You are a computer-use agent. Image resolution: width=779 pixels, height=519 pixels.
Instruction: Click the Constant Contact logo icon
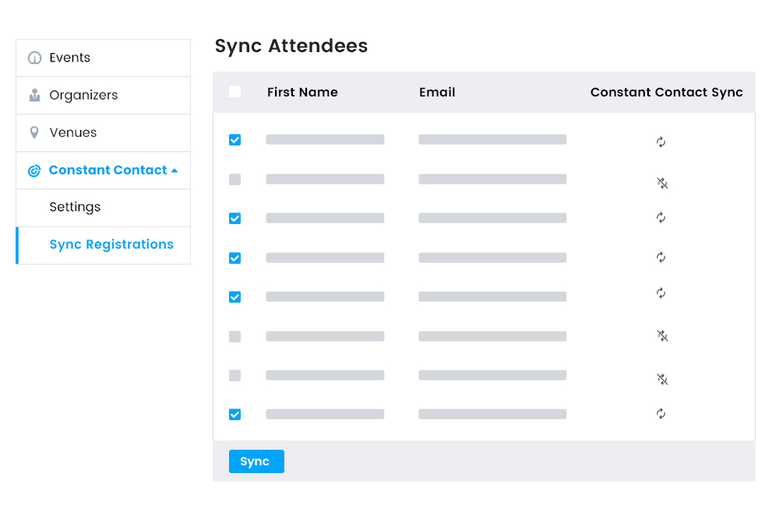pos(34,170)
